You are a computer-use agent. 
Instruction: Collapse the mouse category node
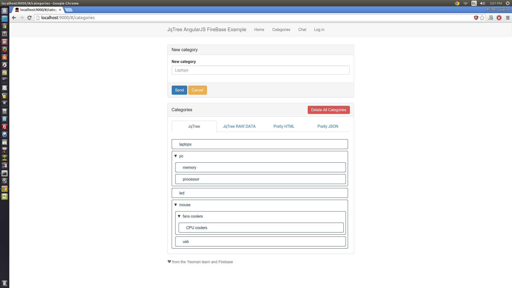click(175, 205)
